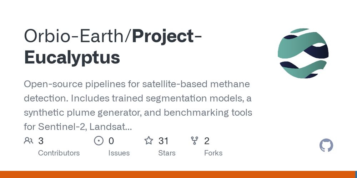Open the Orbio Earth globe logo

(x=303, y=53)
